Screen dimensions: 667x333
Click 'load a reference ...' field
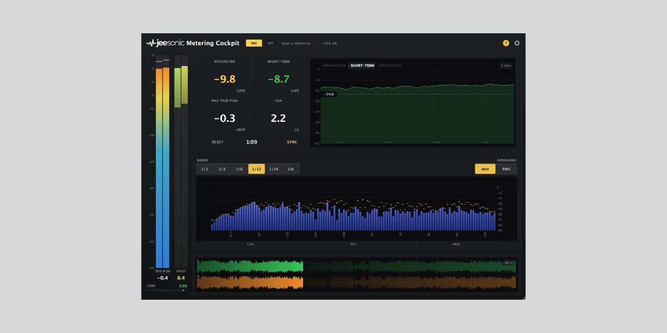point(298,43)
